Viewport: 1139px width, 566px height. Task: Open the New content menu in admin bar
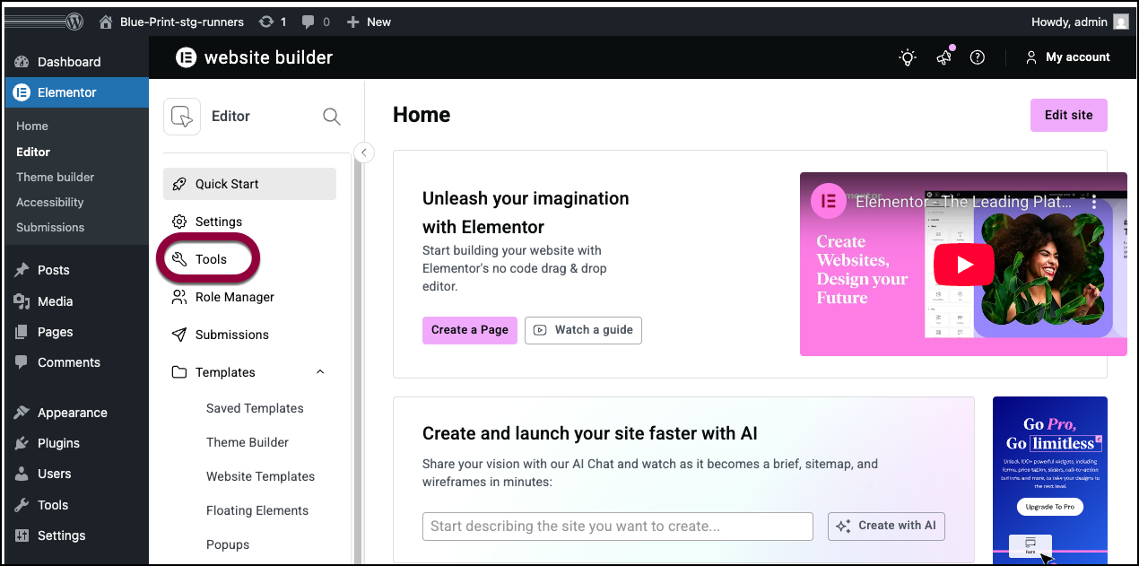coord(369,22)
